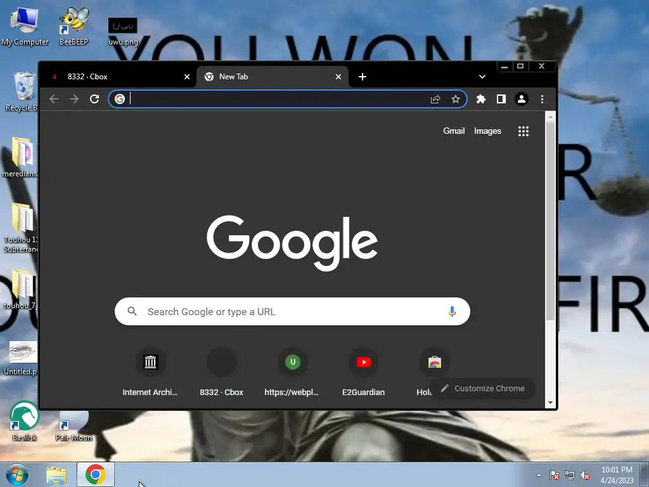Click the Search Google or type a URL box

pyautogui.click(x=292, y=311)
